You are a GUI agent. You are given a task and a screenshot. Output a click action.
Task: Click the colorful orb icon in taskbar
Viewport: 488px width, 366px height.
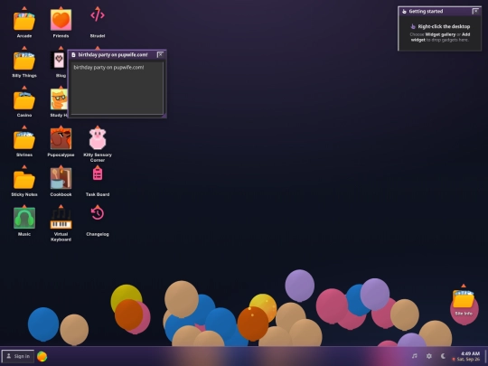pos(42,356)
